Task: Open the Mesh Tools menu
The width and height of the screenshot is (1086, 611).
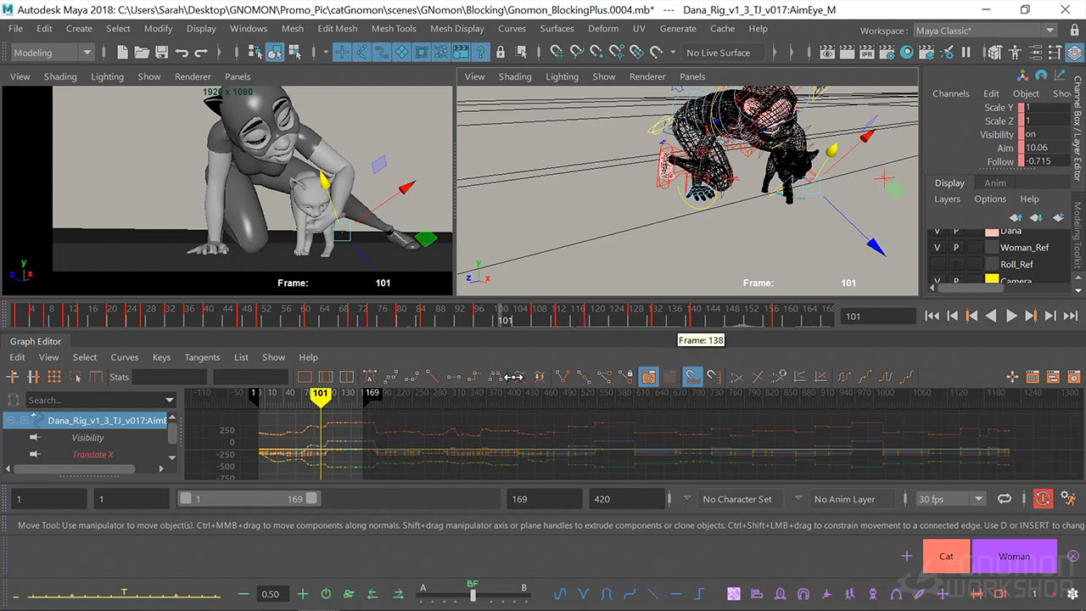Action: tap(394, 28)
